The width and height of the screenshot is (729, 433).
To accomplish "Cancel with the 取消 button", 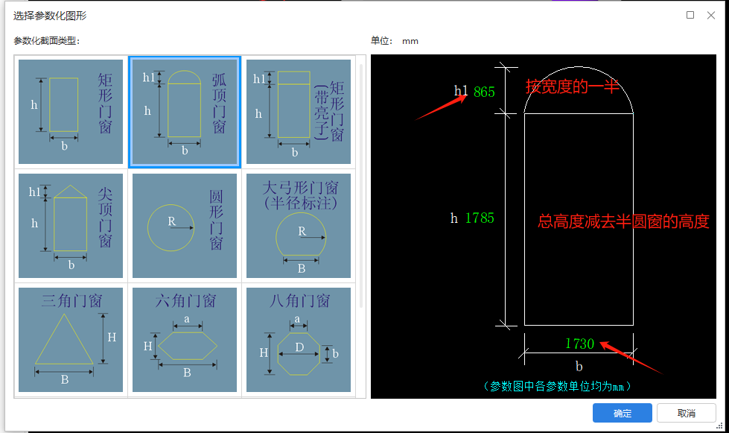I will click(687, 413).
